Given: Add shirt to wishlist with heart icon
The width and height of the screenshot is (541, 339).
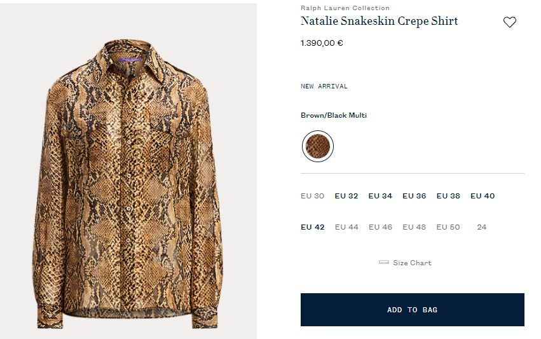Looking at the screenshot, I should (509, 22).
